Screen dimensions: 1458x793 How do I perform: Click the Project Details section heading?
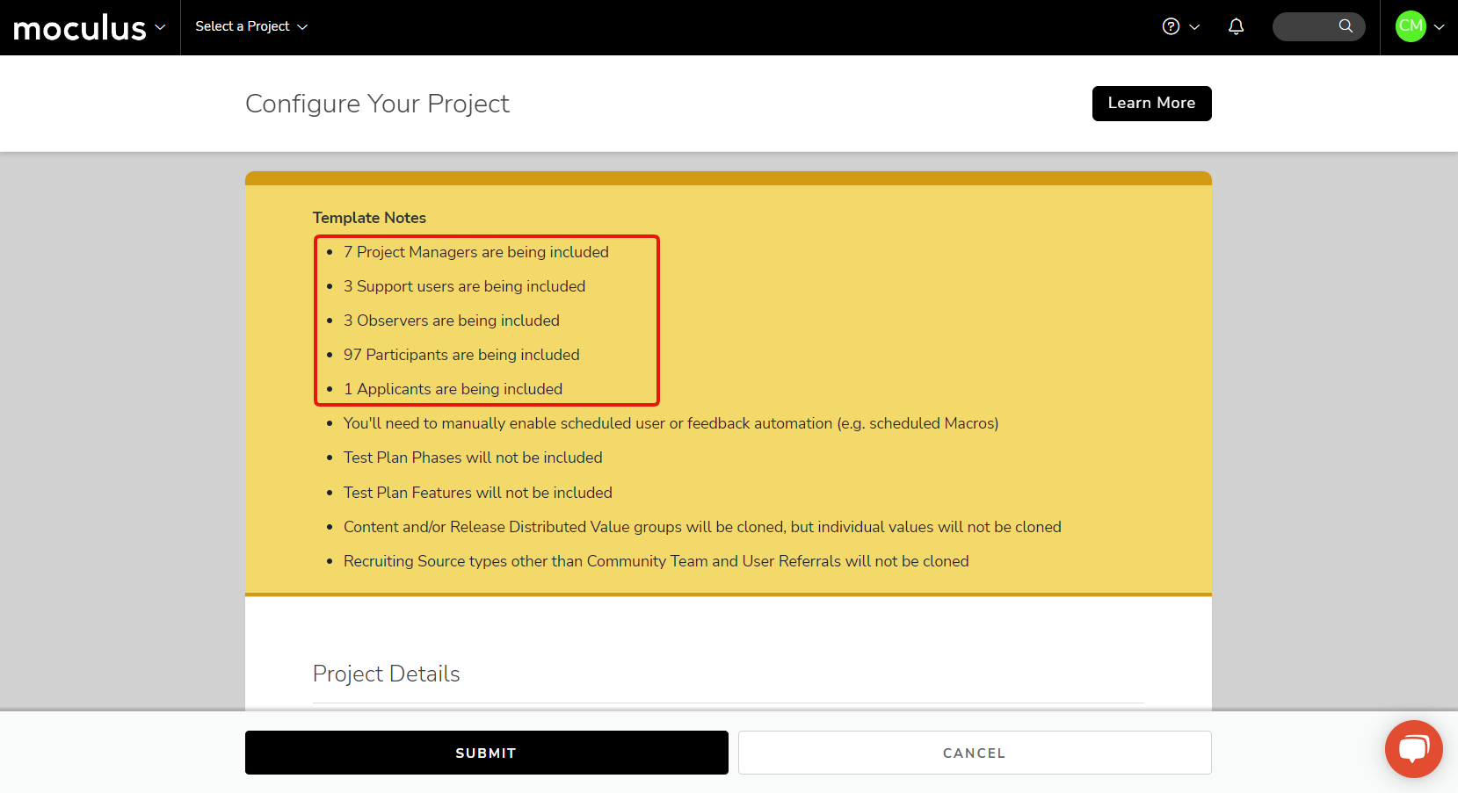(x=386, y=674)
